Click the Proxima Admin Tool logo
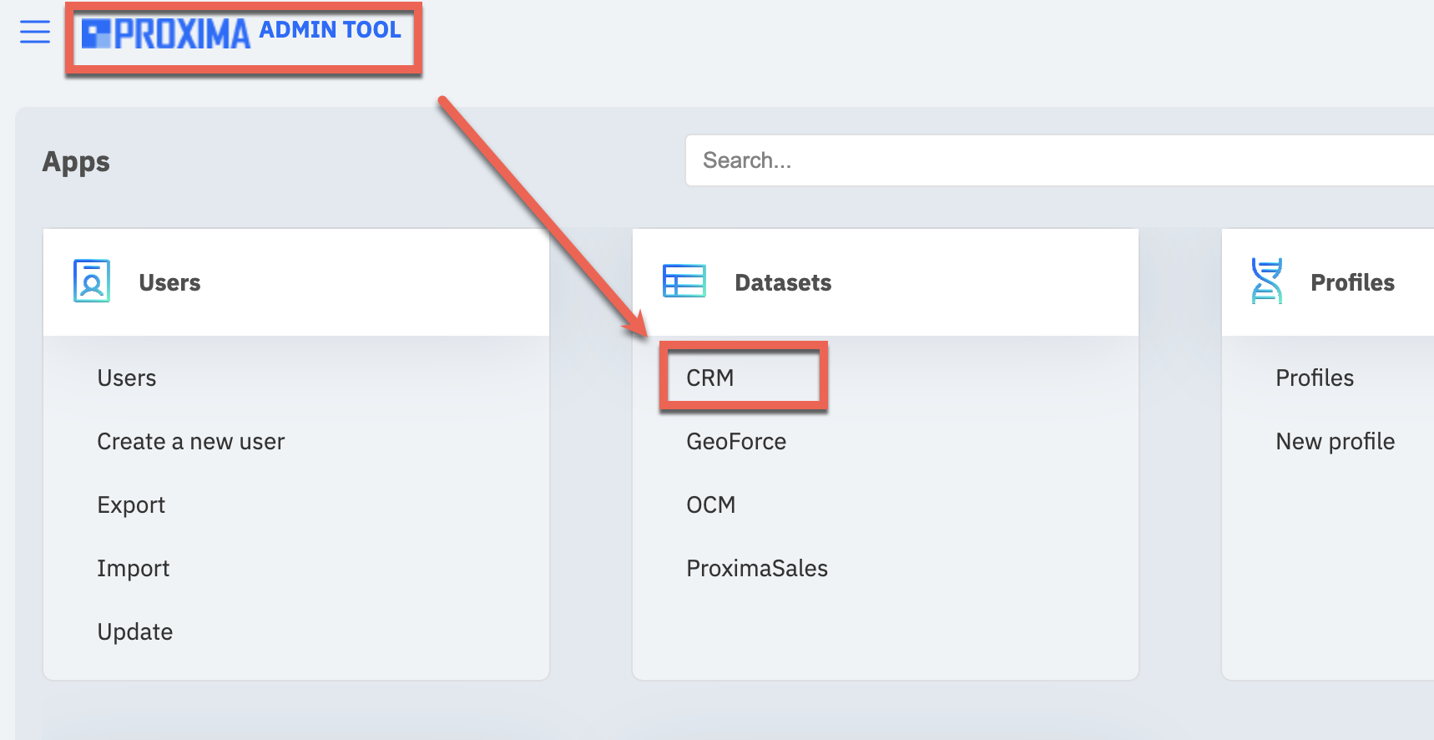This screenshot has height=740, width=1434. click(241, 33)
